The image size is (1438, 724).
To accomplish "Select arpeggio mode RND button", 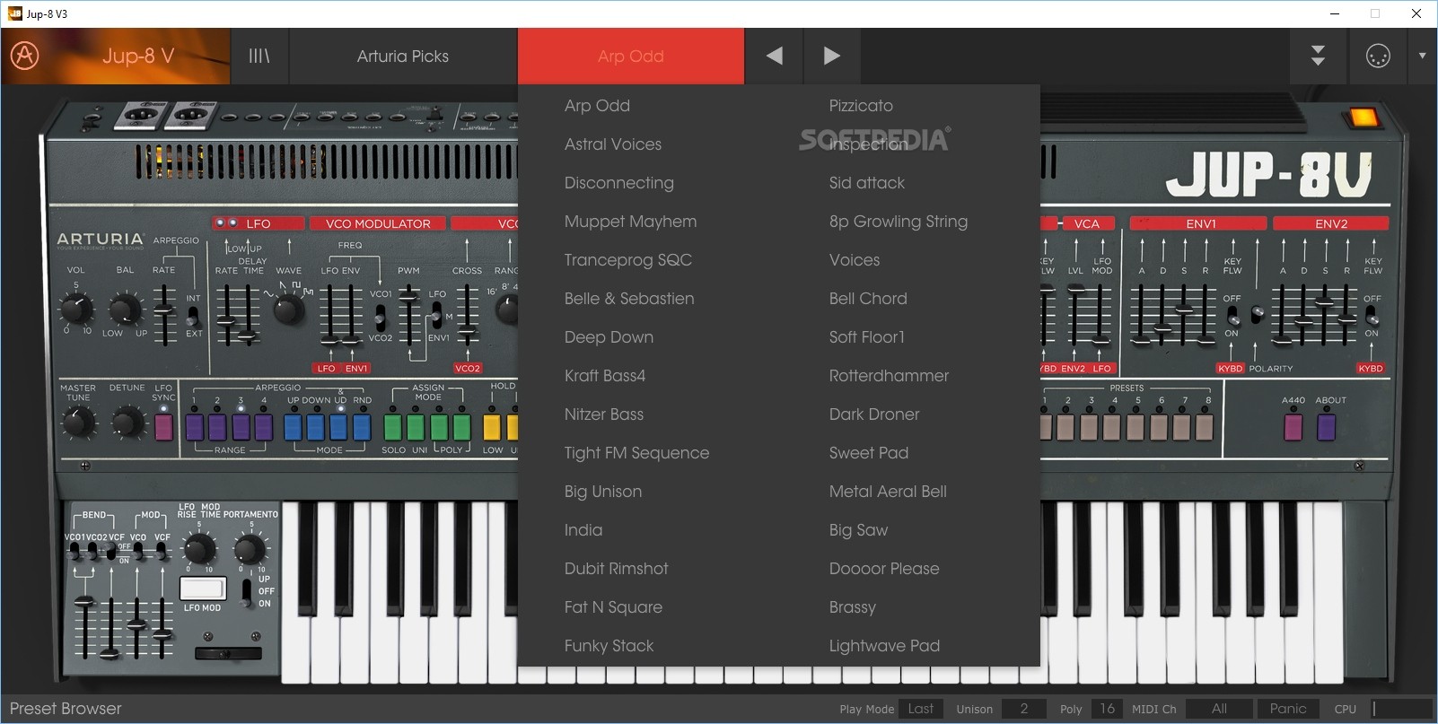I will [362, 426].
